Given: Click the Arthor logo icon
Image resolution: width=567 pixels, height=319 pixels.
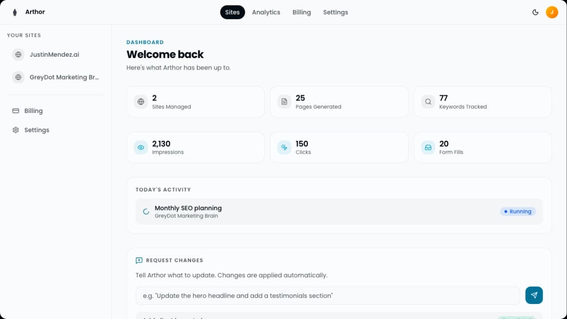Looking at the screenshot, I should 15,12.
